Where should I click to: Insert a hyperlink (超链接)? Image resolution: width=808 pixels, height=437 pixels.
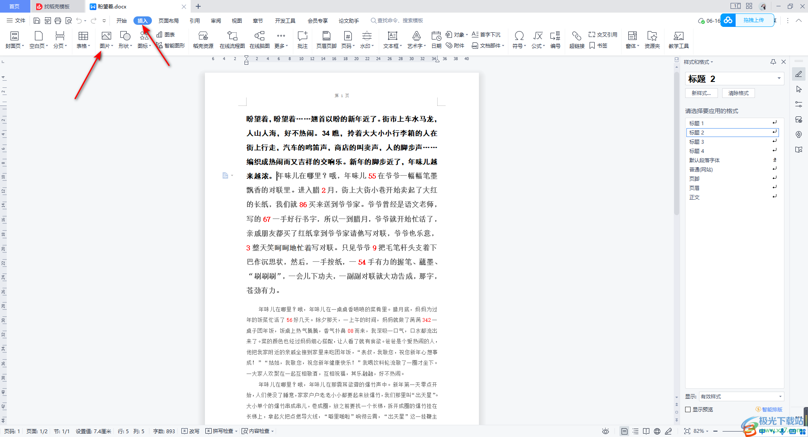coord(577,40)
